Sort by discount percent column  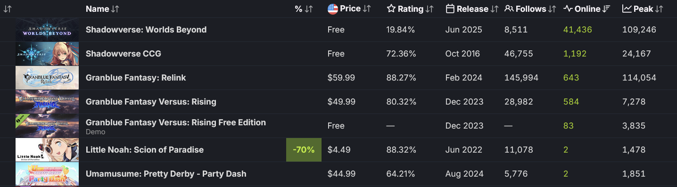coord(304,9)
